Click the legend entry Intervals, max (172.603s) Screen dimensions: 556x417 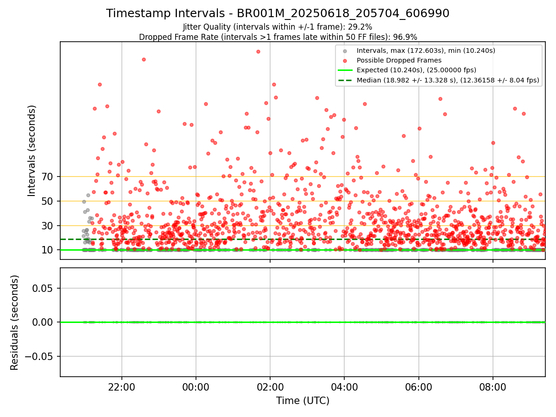point(426,51)
